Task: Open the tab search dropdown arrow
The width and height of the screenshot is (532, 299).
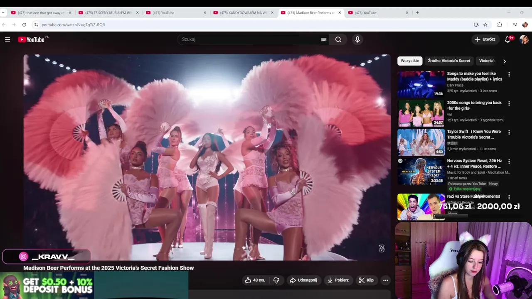Action: coord(3,12)
